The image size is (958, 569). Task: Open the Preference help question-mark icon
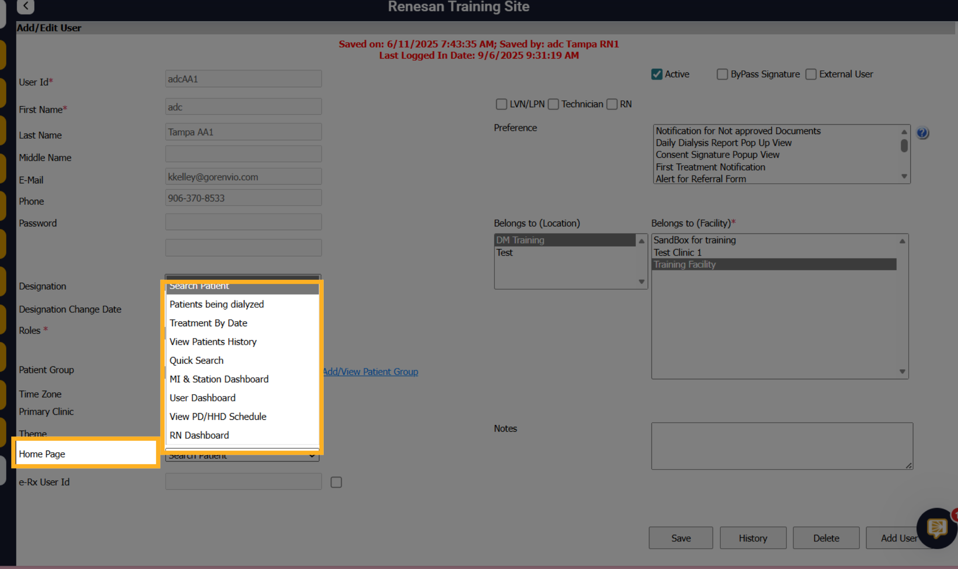click(x=922, y=133)
